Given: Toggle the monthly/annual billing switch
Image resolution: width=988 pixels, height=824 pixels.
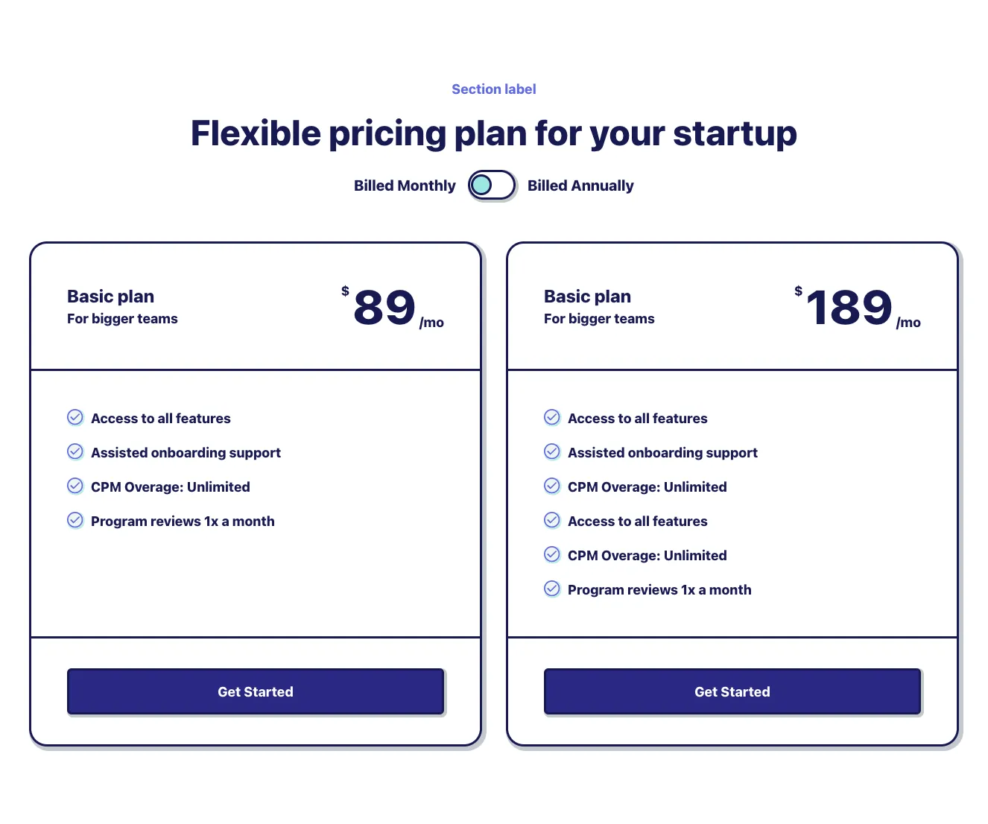Looking at the screenshot, I should coord(492,185).
